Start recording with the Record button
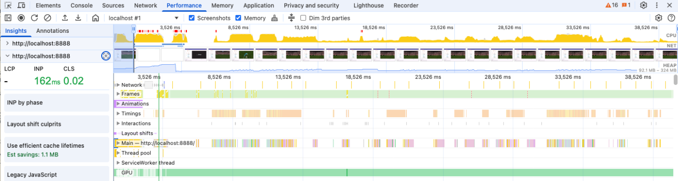The height and width of the screenshot is (181, 678). [21, 18]
